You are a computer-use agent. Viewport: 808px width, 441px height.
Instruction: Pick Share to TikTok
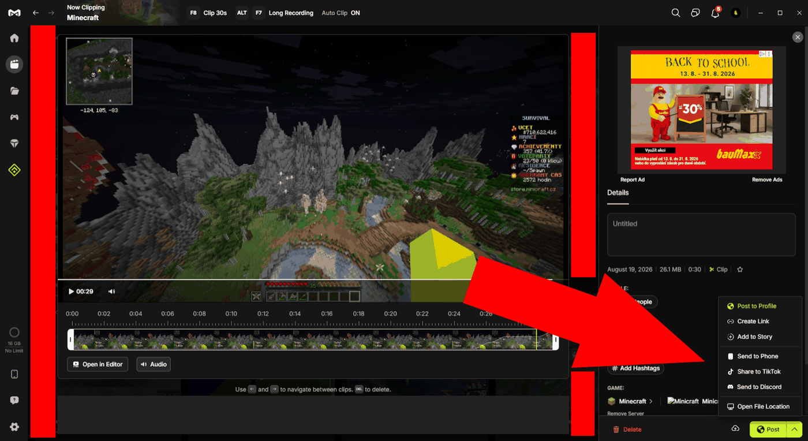click(760, 372)
